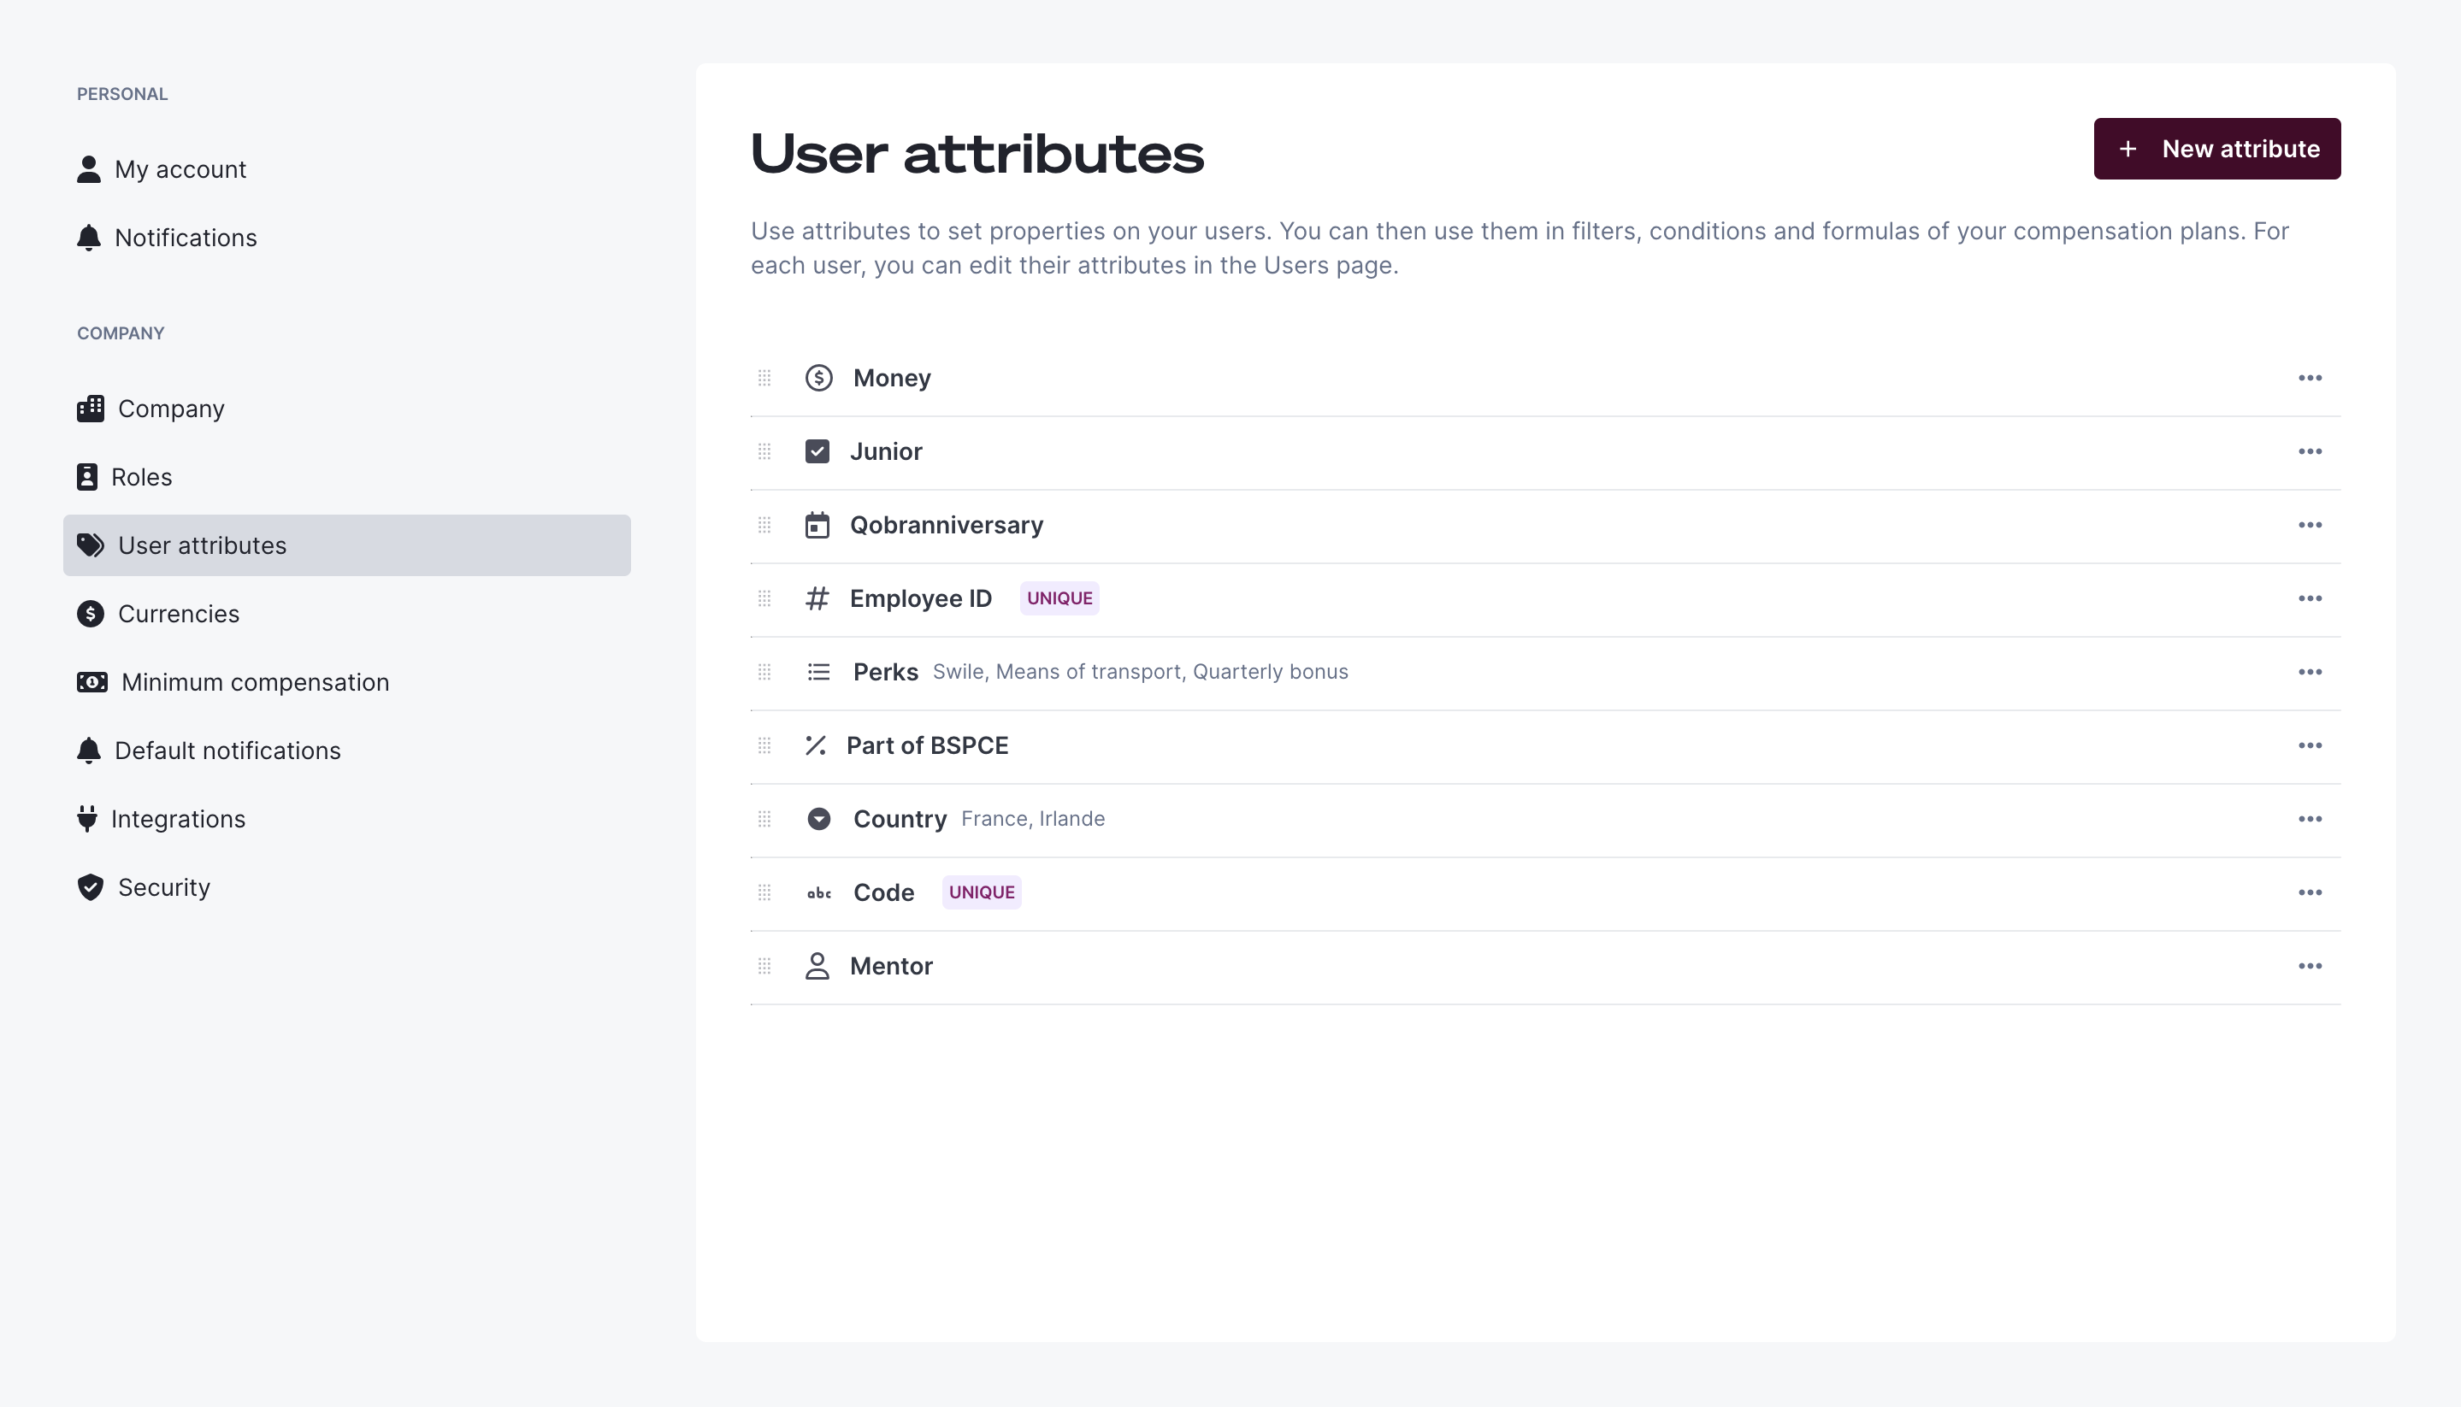This screenshot has height=1407, width=2461.
Task: Open the more options menu for Country
Action: coord(2311,819)
